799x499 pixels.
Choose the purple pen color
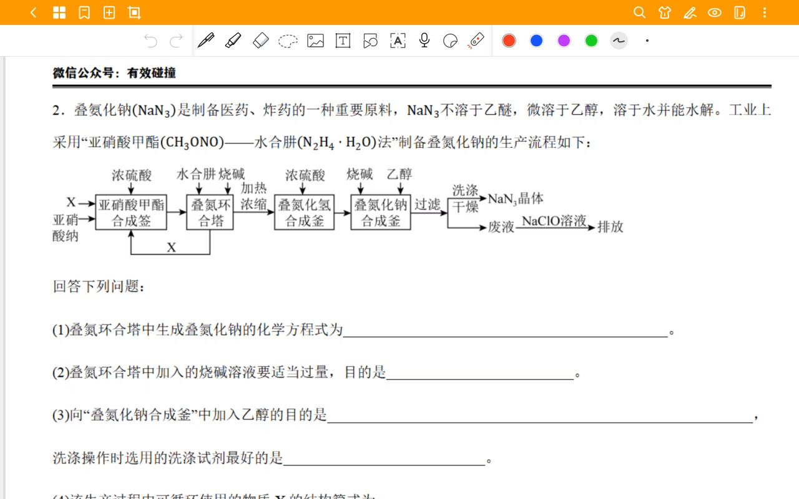[564, 41]
